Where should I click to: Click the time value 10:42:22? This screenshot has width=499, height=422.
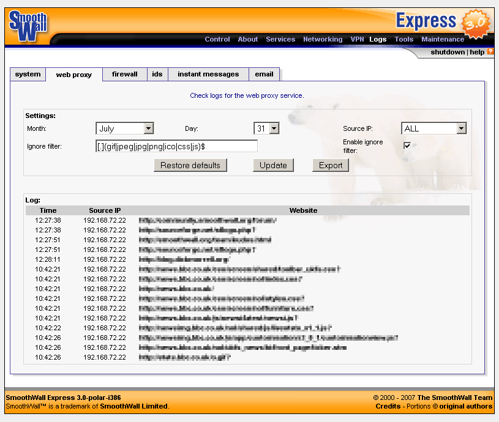point(48,328)
